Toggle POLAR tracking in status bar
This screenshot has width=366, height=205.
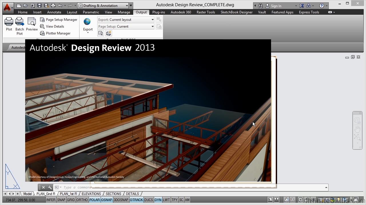(x=95, y=200)
